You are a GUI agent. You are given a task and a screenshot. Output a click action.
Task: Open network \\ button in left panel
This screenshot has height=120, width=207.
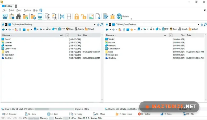[x=55, y=29]
